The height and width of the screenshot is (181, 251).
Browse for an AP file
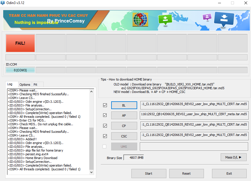pos(124,115)
